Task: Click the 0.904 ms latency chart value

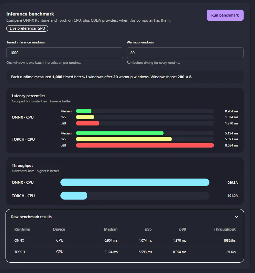Action: point(232,111)
